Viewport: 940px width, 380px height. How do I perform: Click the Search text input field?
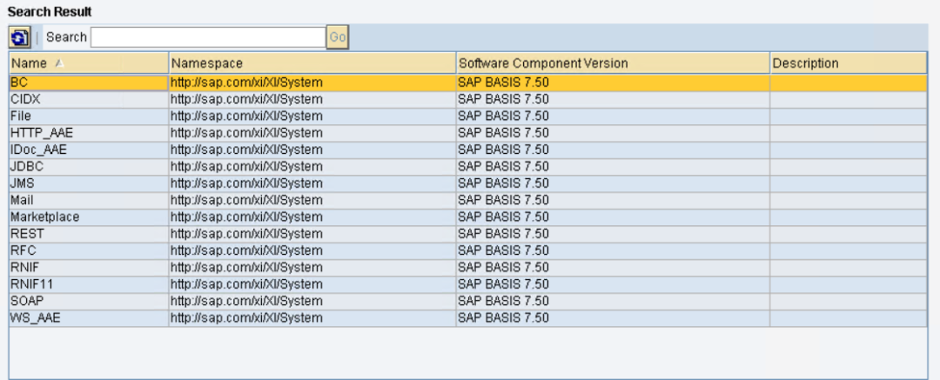point(208,37)
